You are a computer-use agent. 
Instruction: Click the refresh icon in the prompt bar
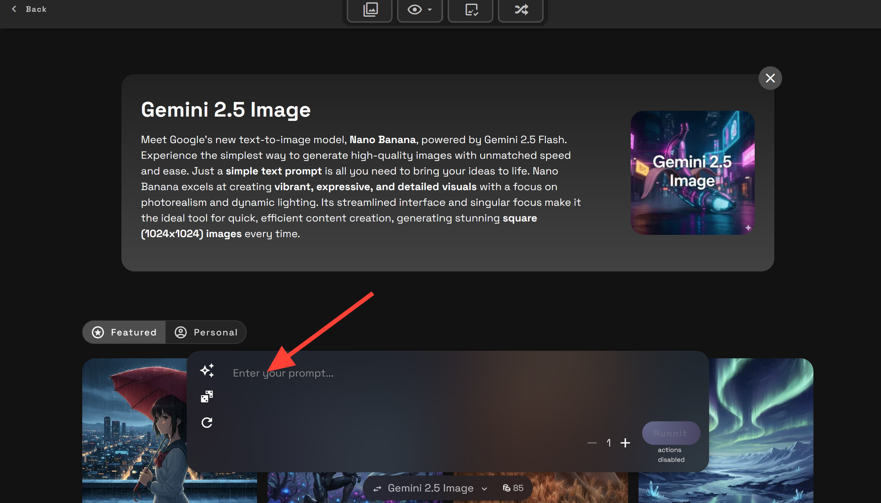[207, 422]
